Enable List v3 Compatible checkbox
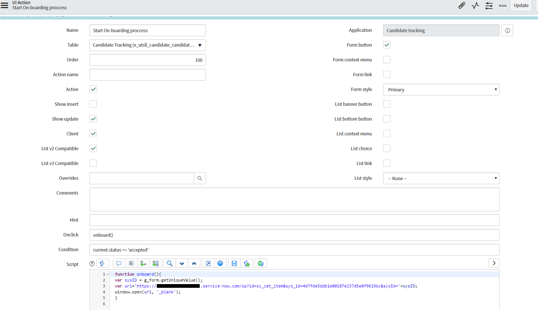The height and width of the screenshot is (310, 538). 93,163
